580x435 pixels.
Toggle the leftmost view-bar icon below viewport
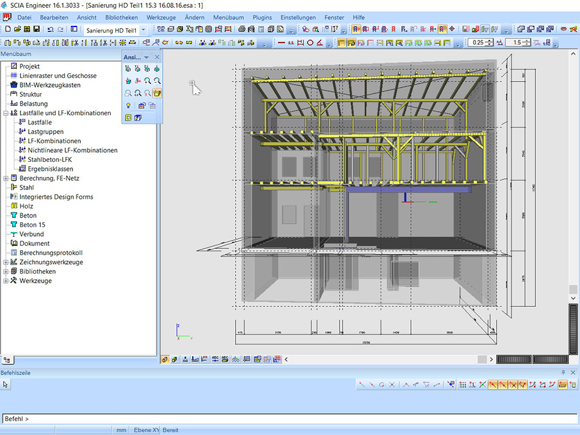point(165,359)
